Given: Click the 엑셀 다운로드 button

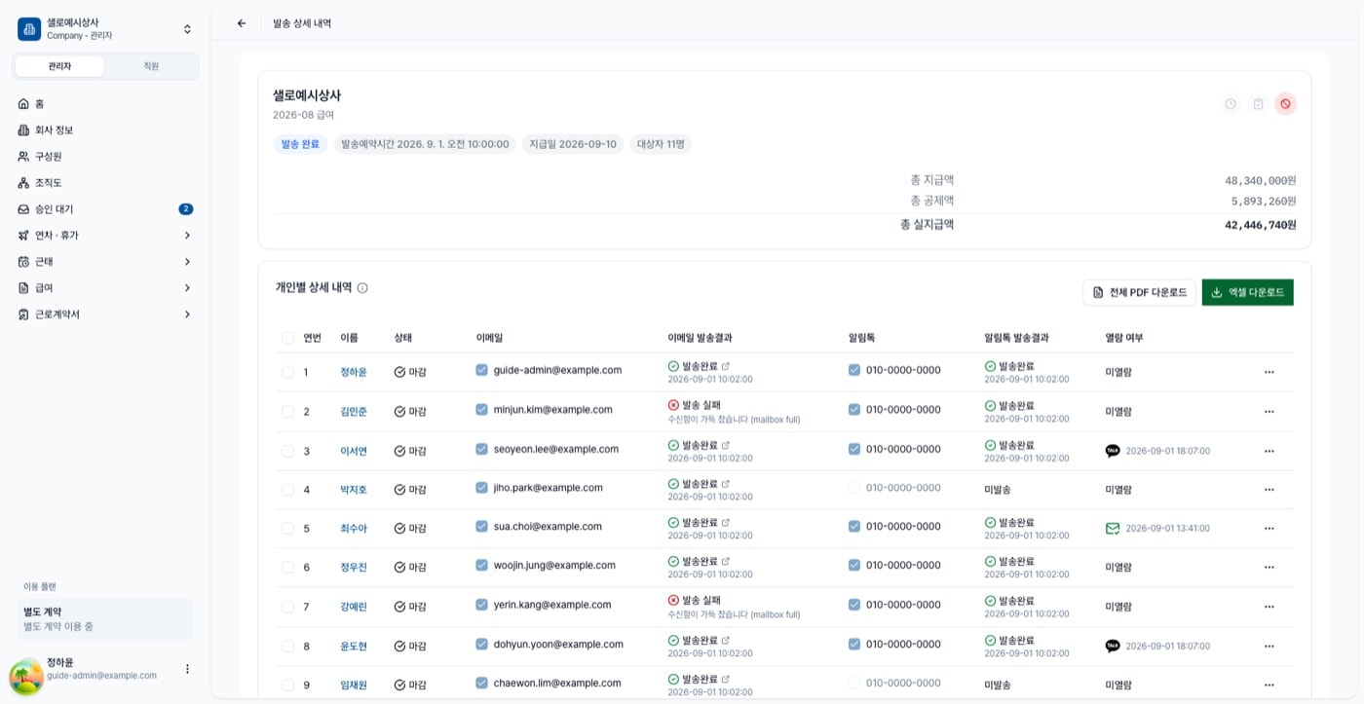Looking at the screenshot, I should click(1247, 292).
